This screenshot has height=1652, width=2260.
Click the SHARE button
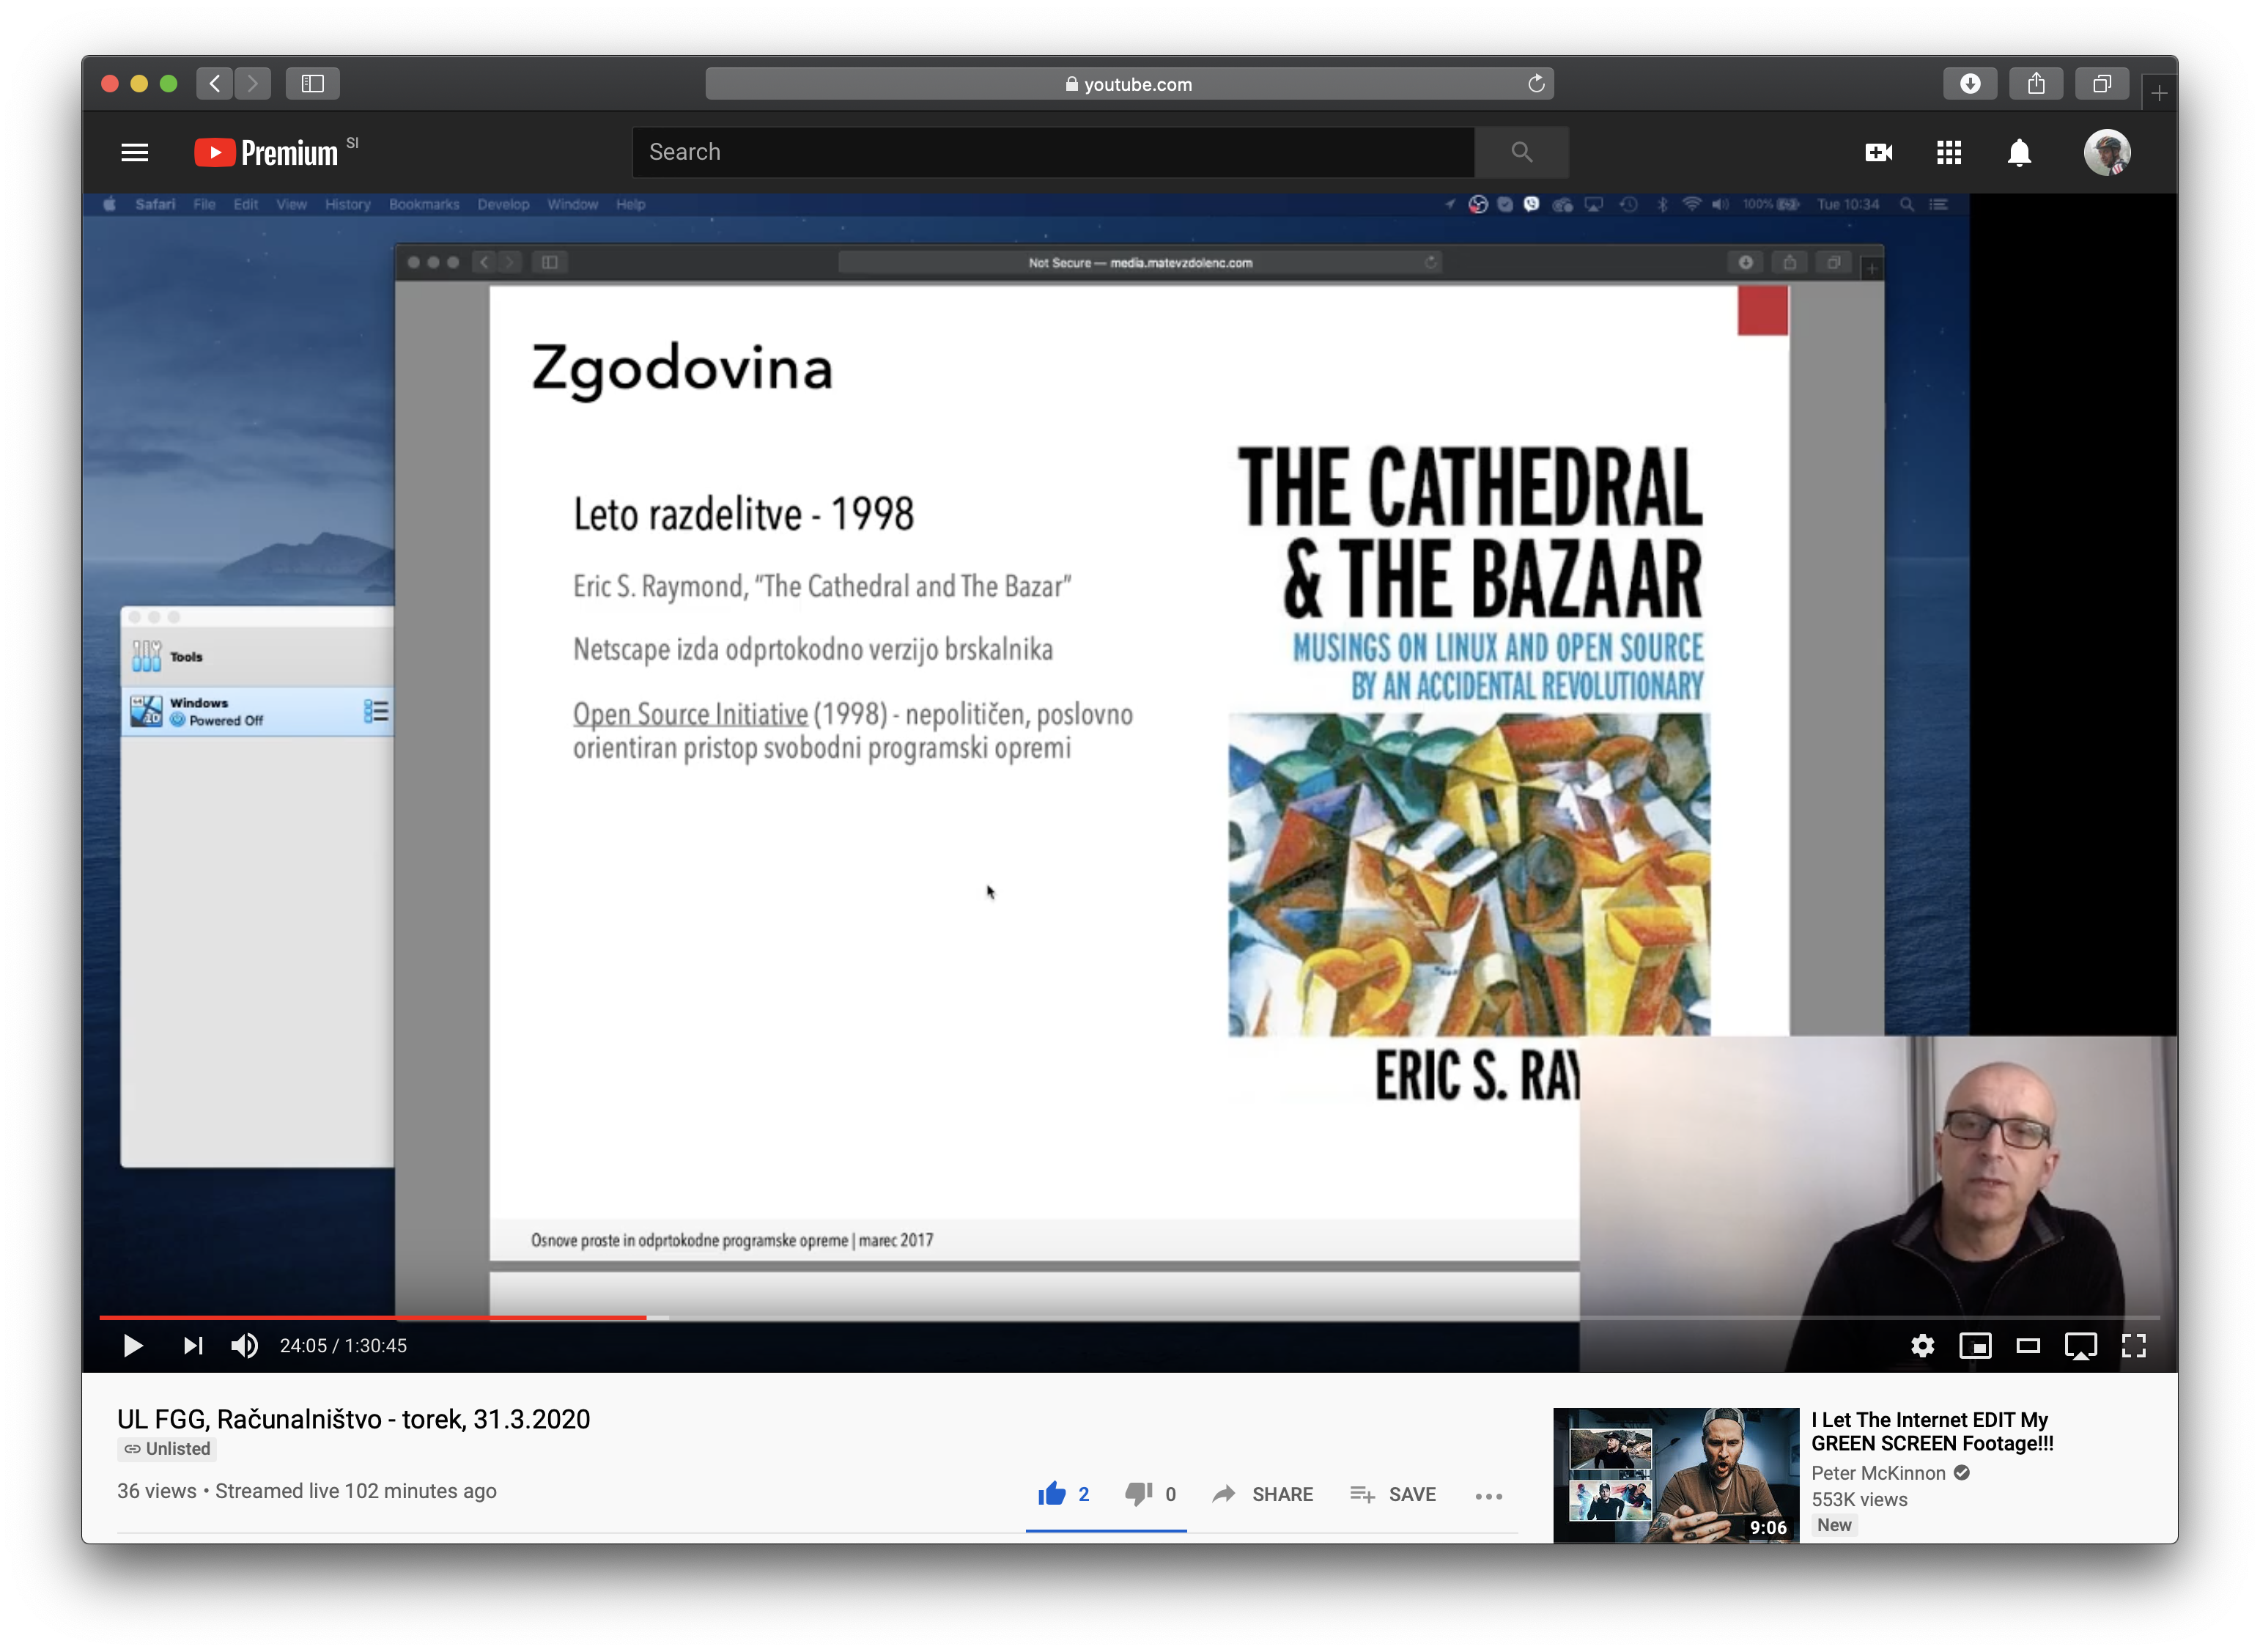1263,1493
